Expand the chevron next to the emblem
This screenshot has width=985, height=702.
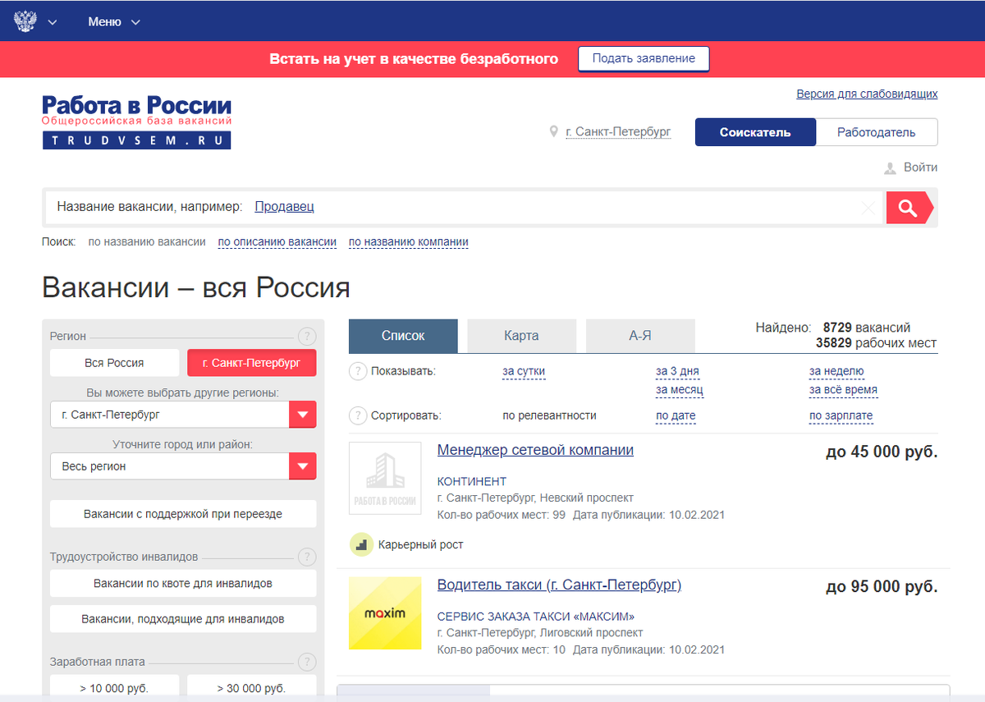coord(53,22)
